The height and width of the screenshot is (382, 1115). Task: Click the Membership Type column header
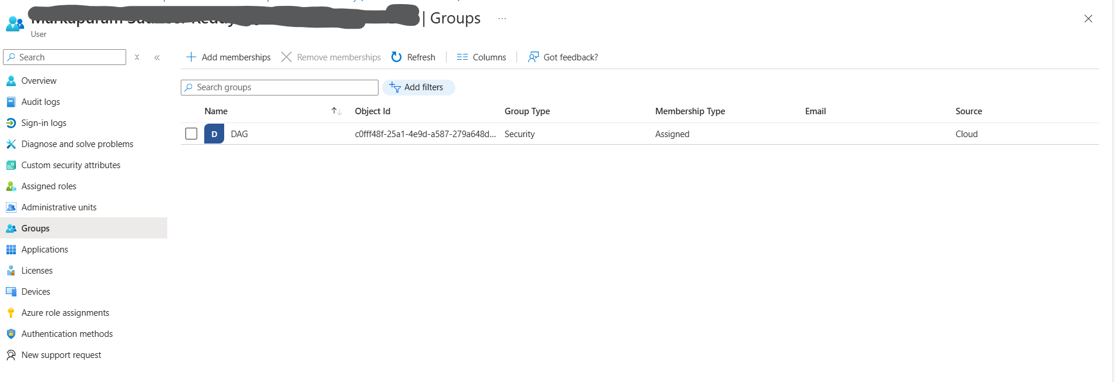pyautogui.click(x=690, y=111)
